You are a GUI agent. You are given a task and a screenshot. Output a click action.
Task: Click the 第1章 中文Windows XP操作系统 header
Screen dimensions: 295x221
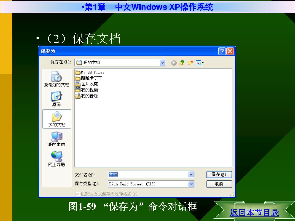pos(147,7)
